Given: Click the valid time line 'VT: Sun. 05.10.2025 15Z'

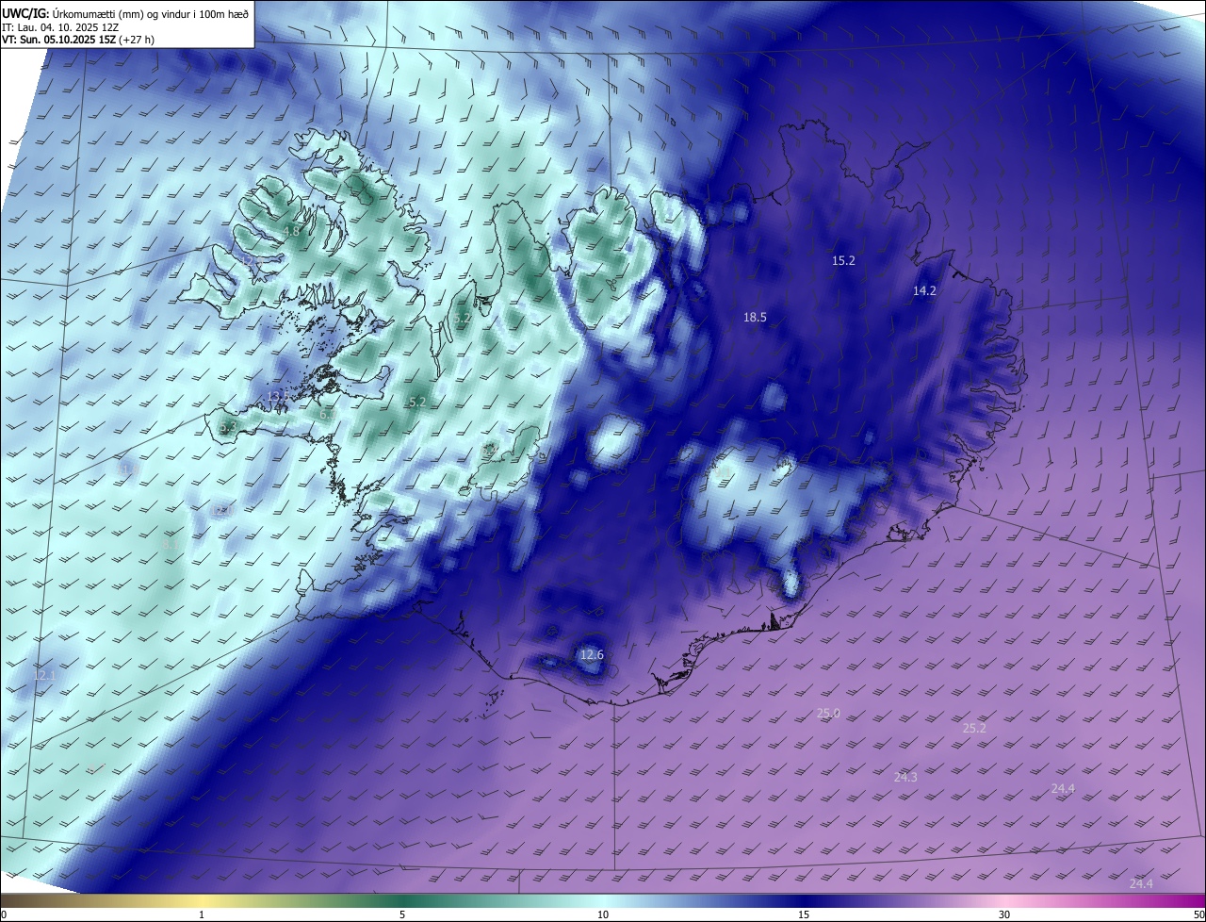Looking at the screenshot, I should (x=60, y=41).
